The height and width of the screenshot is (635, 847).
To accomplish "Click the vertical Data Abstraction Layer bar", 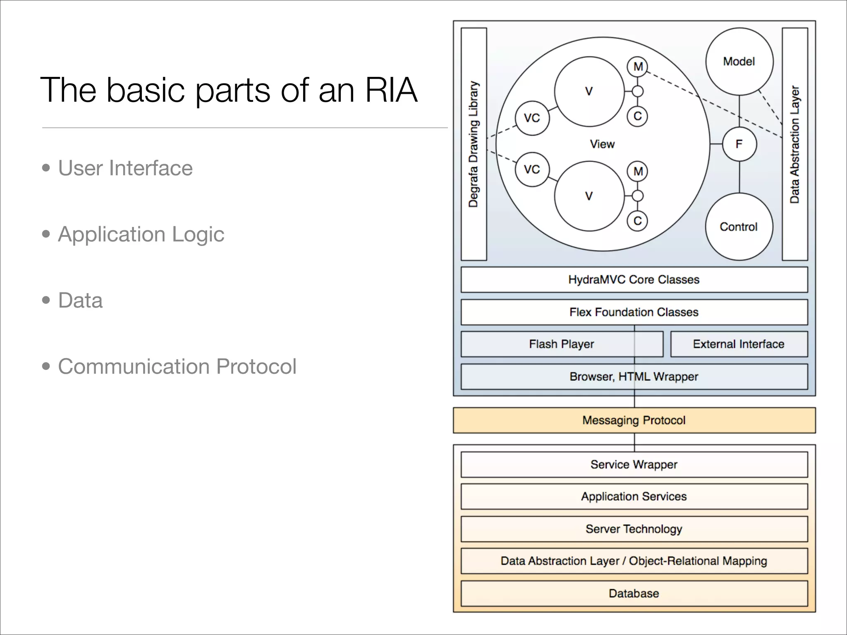I will pyautogui.click(x=794, y=144).
